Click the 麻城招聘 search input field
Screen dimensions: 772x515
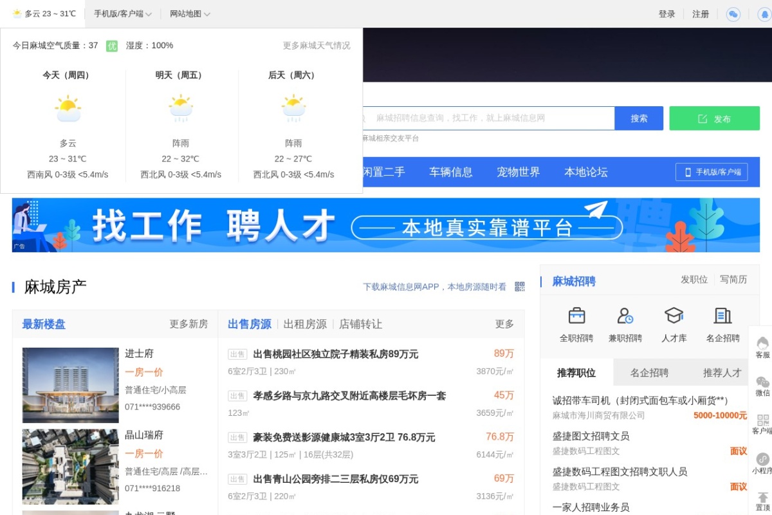coord(488,118)
